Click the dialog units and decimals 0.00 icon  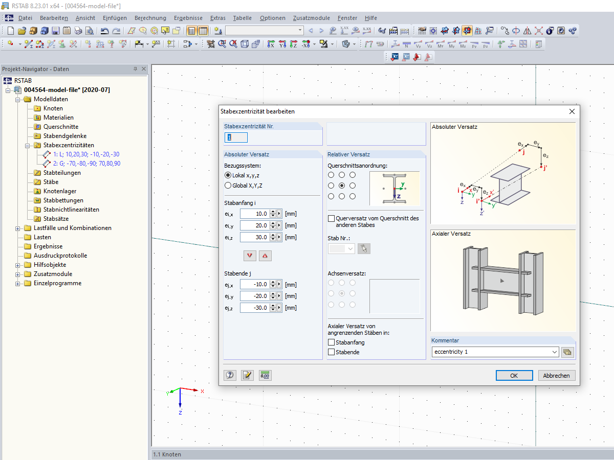pos(265,375)
